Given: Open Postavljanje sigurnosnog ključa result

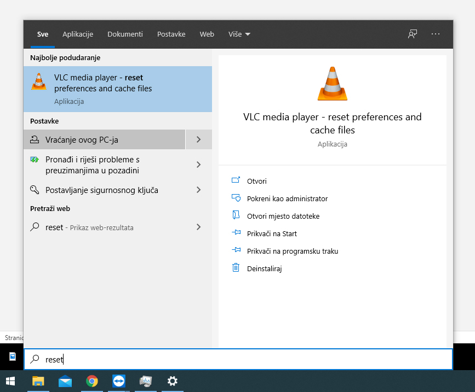Looking at the screenshot, I should coord(104,190).
